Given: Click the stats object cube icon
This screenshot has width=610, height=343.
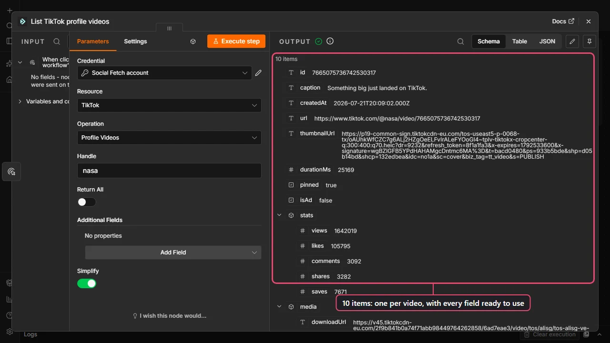Looking at the screenshot, I should click(x=291, y=215).
